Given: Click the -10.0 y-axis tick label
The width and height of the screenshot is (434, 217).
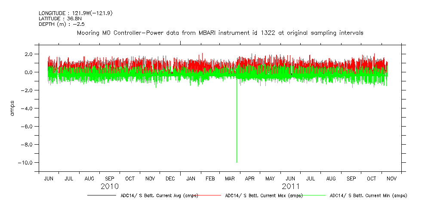Looking at the screenshot, I should (26, 163).
